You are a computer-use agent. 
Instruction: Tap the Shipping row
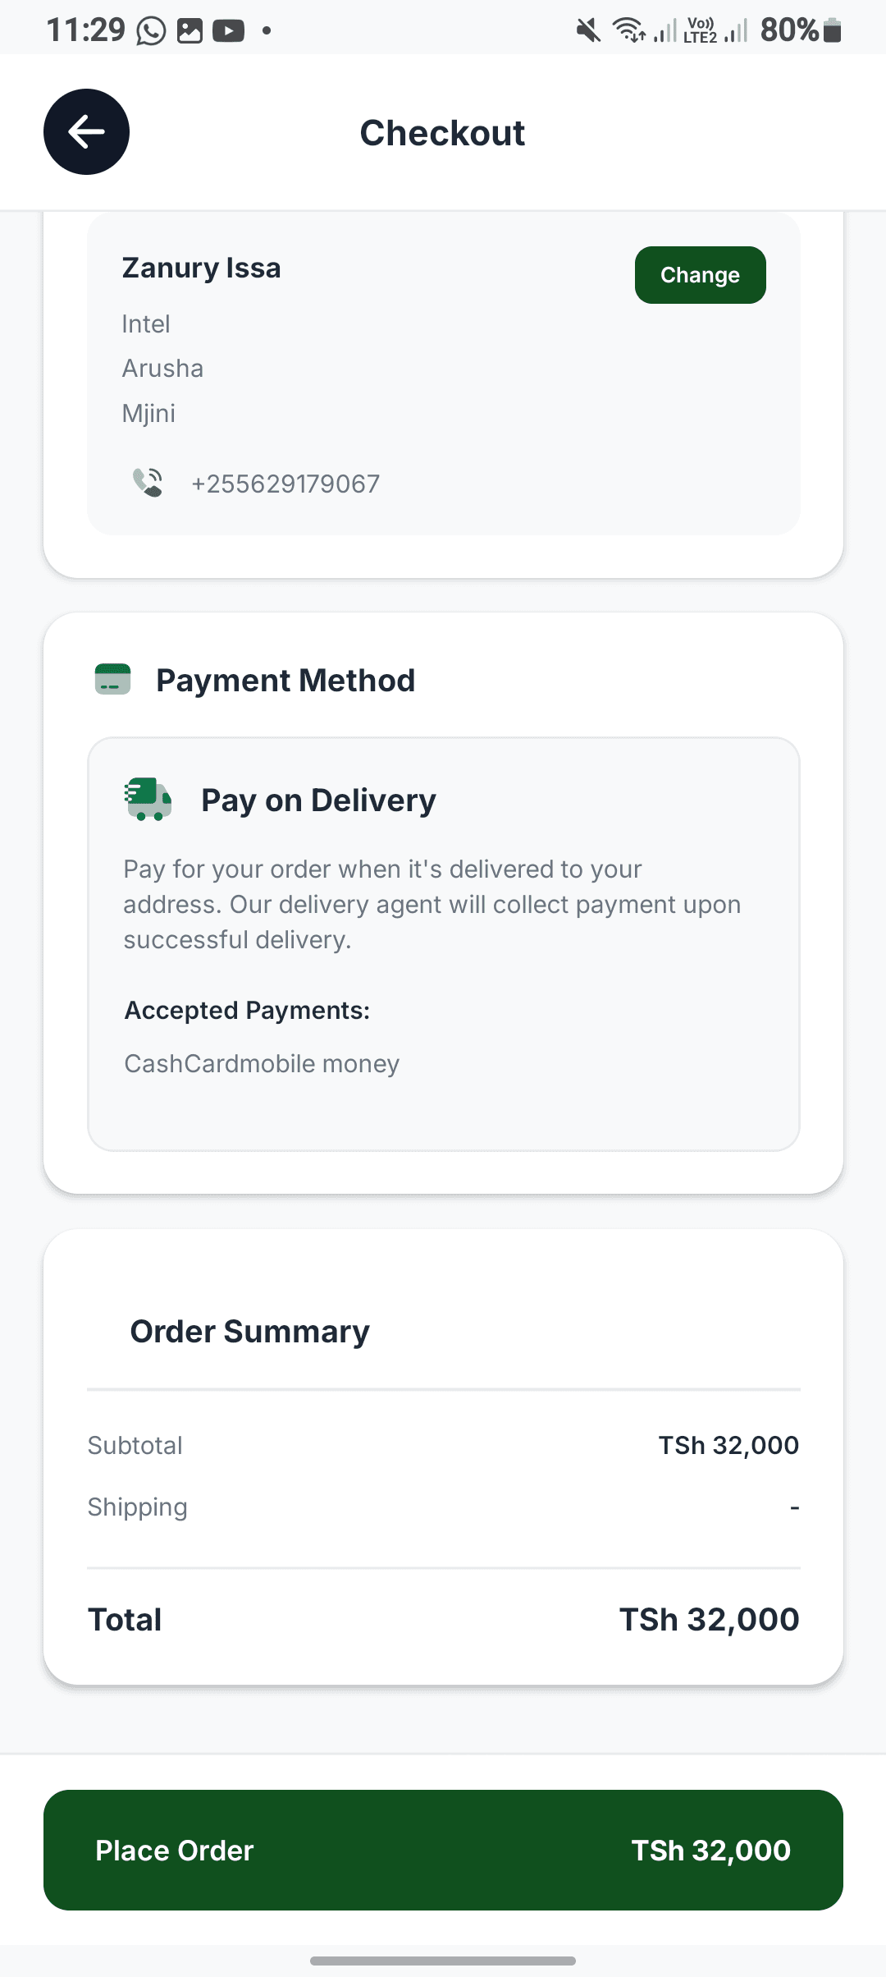pyautogui.click(x=443, y=1507)
